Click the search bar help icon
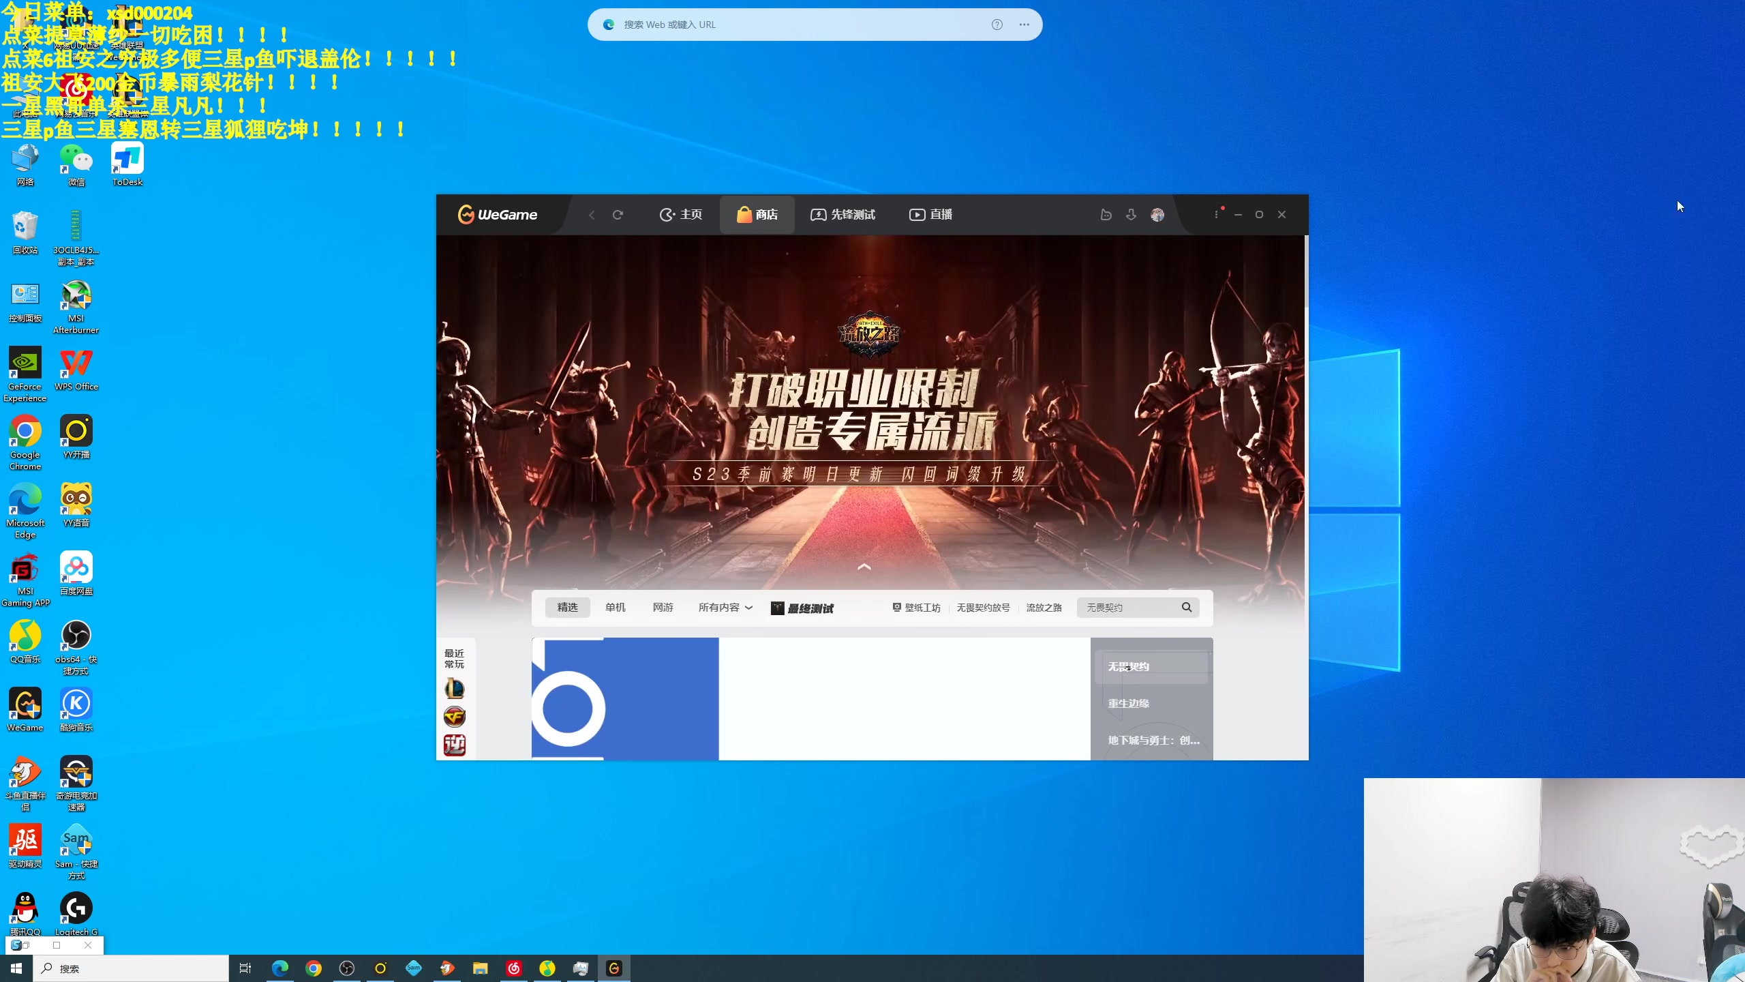 coord(997,25)
